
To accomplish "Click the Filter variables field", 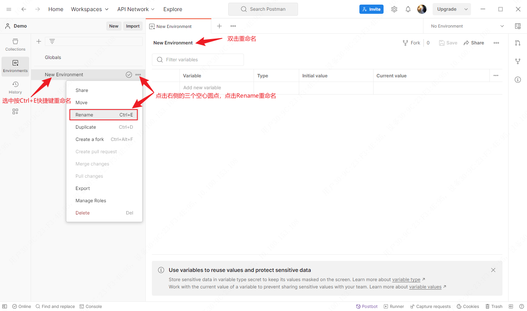I will coord(198,60).
